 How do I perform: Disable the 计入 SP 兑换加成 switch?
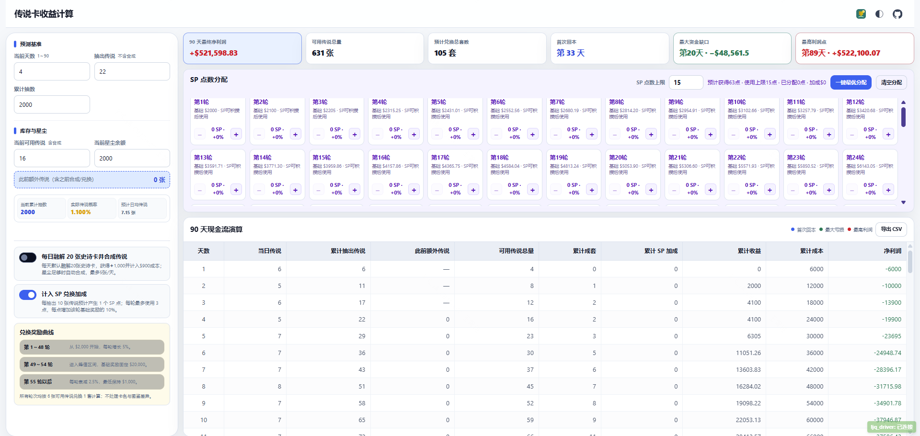[x=28, y=295]
